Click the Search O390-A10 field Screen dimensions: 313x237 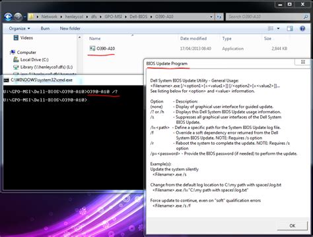[264, 16]
